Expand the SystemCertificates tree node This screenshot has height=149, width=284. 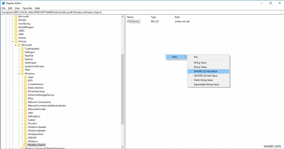point(19,67)
